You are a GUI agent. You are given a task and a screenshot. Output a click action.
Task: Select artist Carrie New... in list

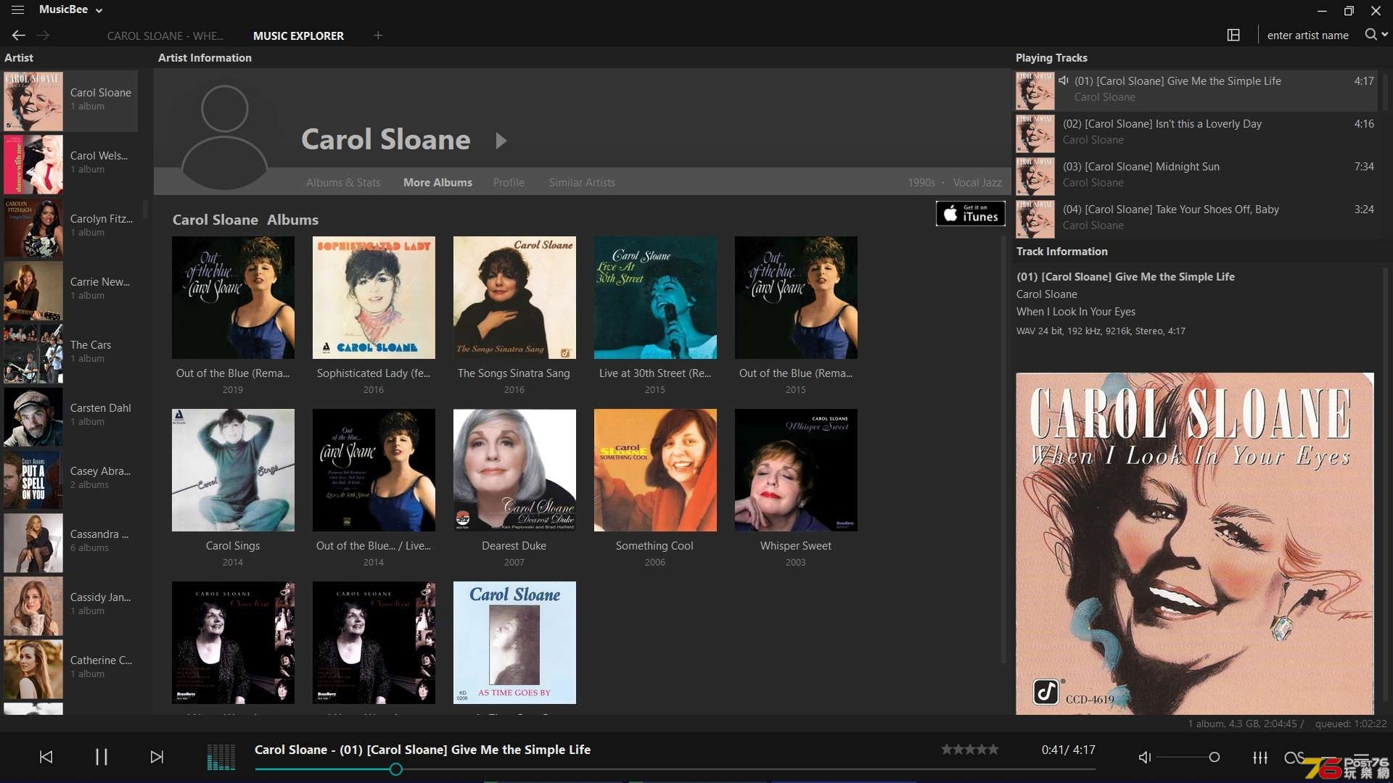point(70,290)
